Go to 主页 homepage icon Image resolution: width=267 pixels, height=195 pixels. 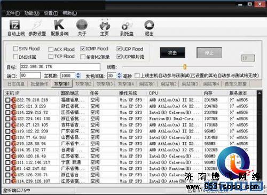coord(105,25)
